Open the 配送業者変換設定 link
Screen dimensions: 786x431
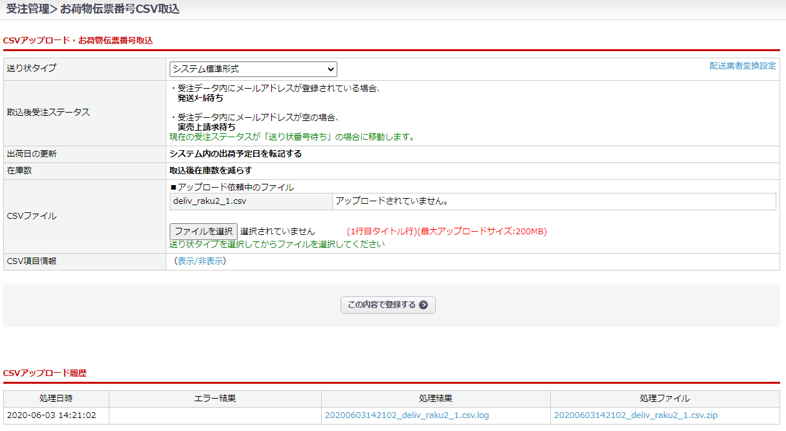pos(742,66)
